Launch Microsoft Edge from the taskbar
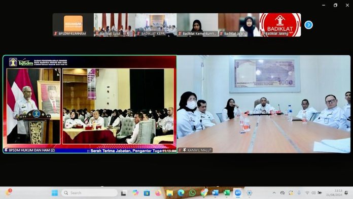This screenshot has width=353, height=199. [x=181, y=193]
